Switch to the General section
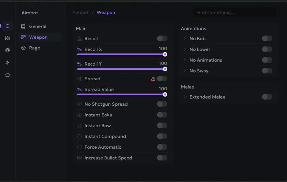Screen dimensions: 287x182 37,26
